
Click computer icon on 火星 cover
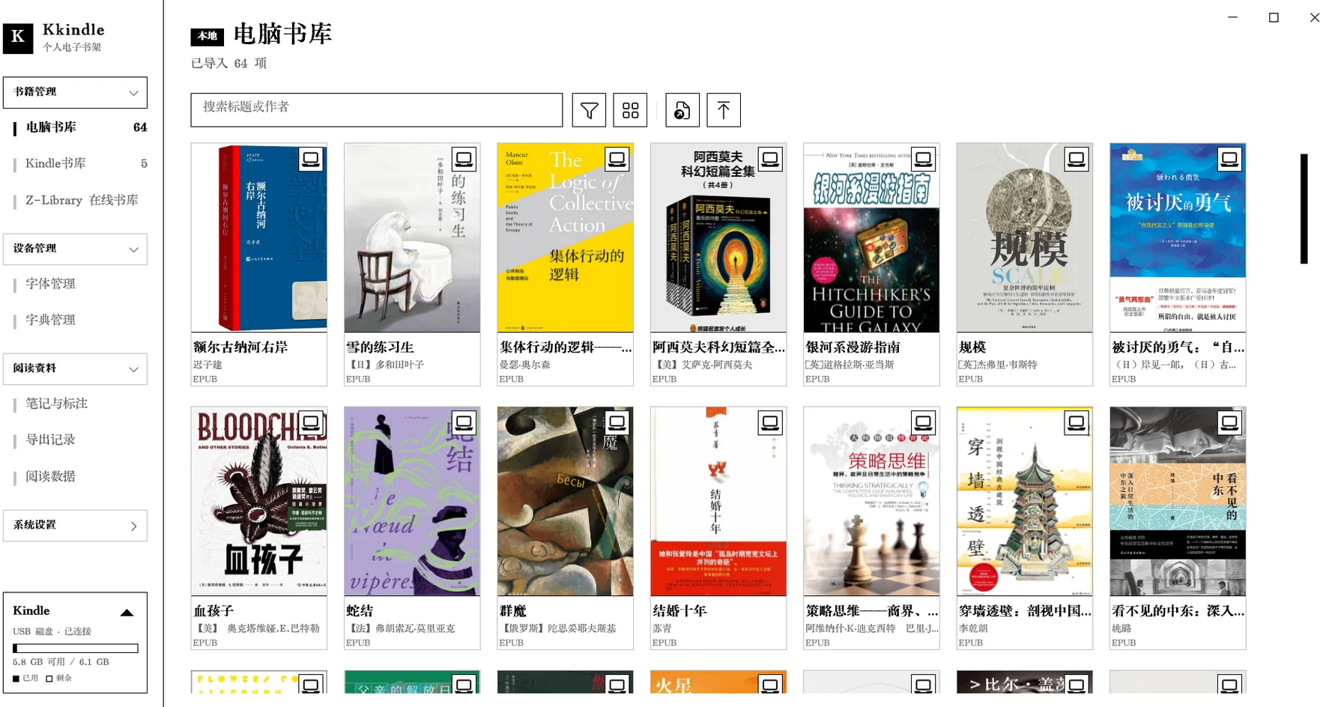770,685
